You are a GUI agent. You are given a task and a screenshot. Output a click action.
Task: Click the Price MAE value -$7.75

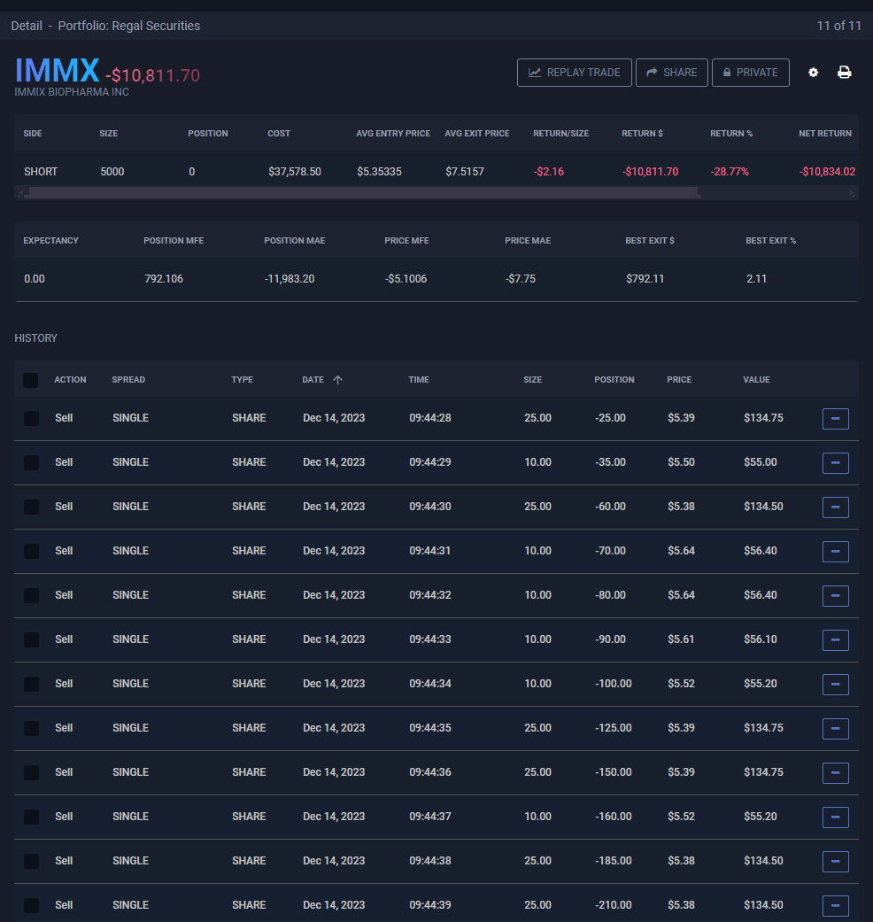521,279
